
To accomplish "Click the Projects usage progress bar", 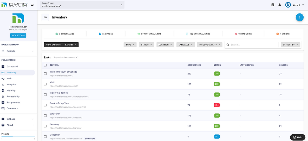I will click(x=18, y=137).
